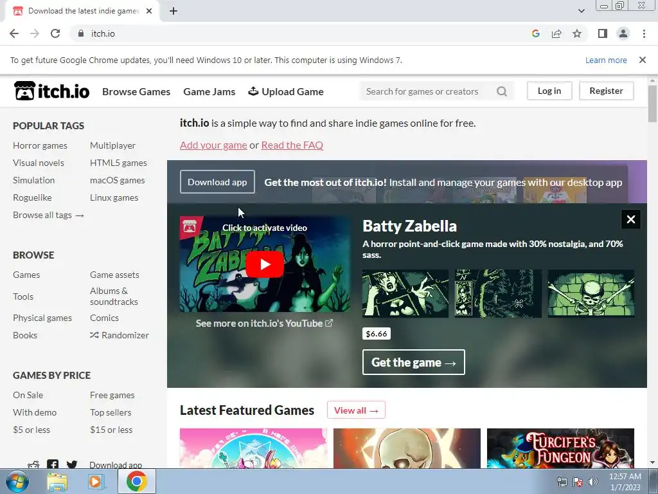Screen dimensions: 658x494
Task: Open Read the FAQ link
Action: tap(292, 145)
